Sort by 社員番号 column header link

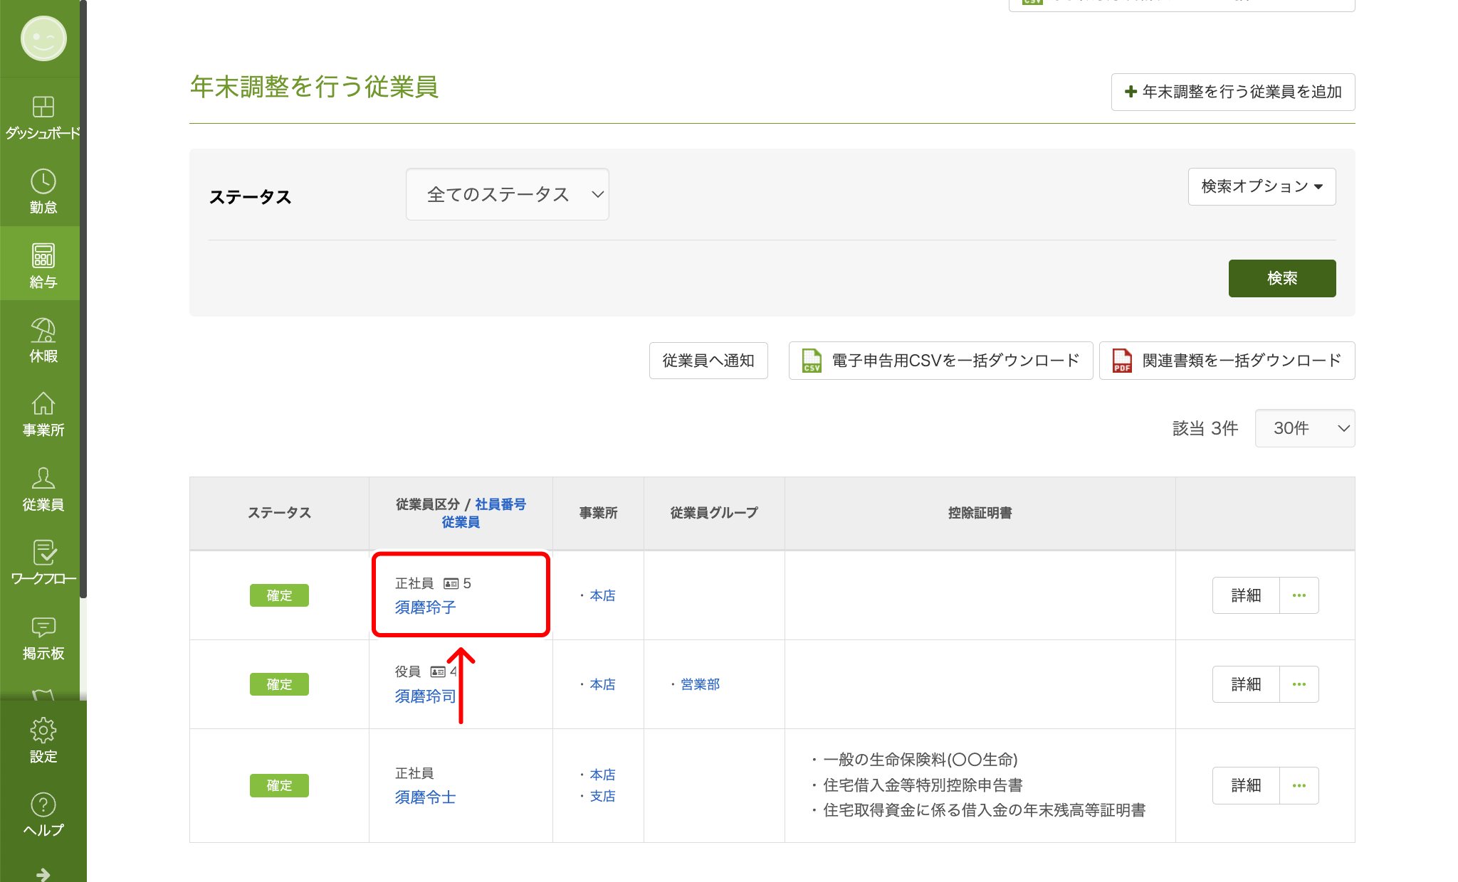point(500,504)
